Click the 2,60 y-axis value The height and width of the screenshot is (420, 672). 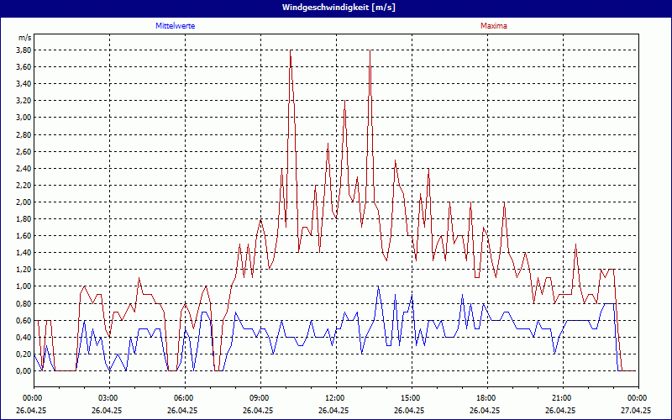(23, 151)
